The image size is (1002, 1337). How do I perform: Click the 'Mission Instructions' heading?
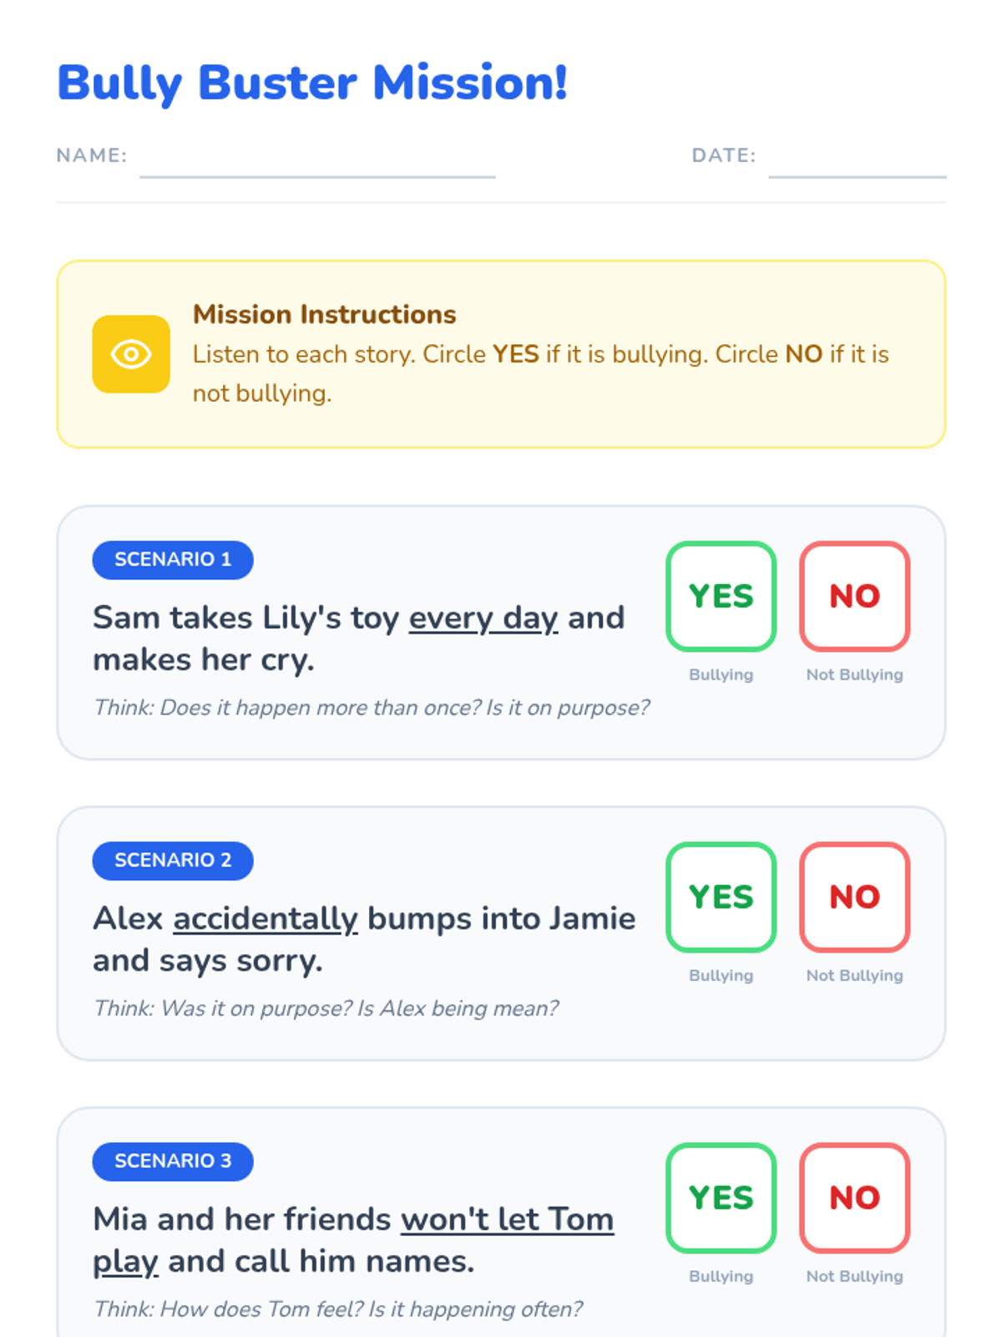[x=325, y=314]
